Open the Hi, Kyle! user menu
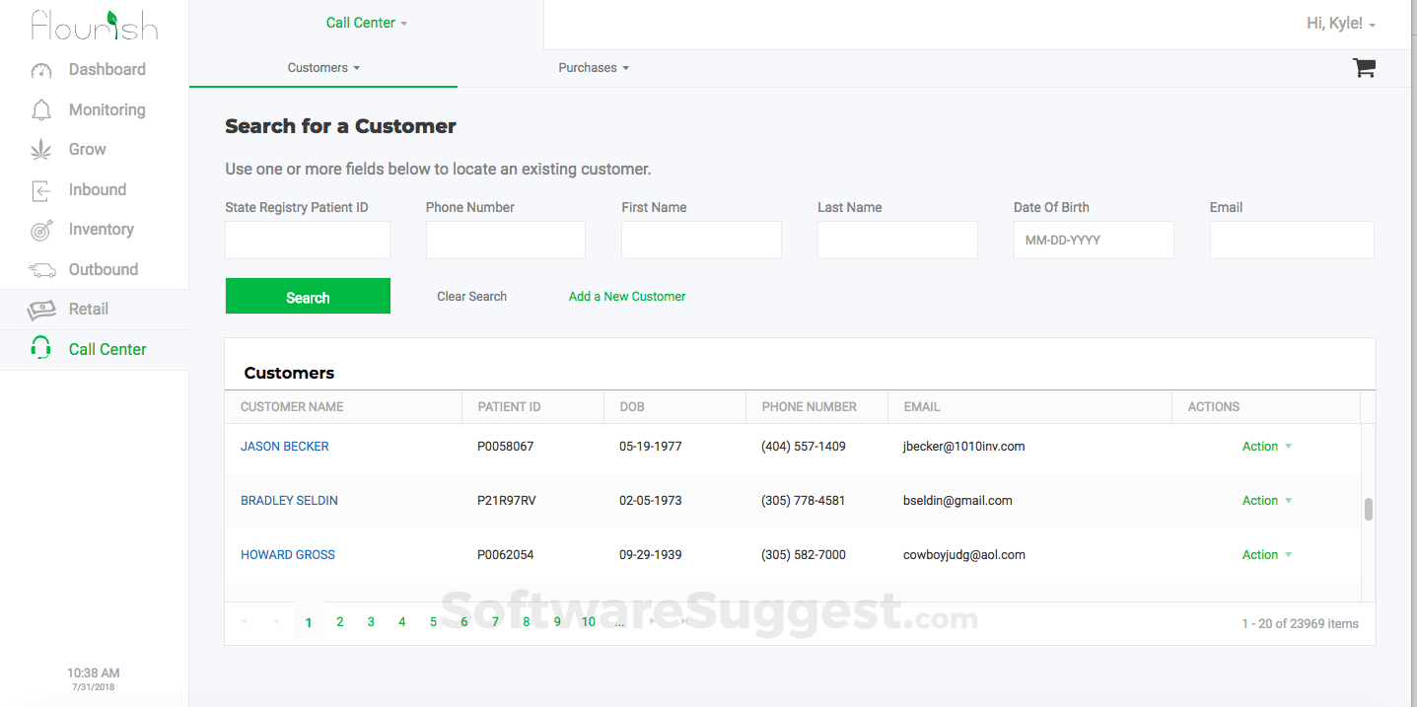This screenshot has width=1417, height=707. pos(1340,24)
